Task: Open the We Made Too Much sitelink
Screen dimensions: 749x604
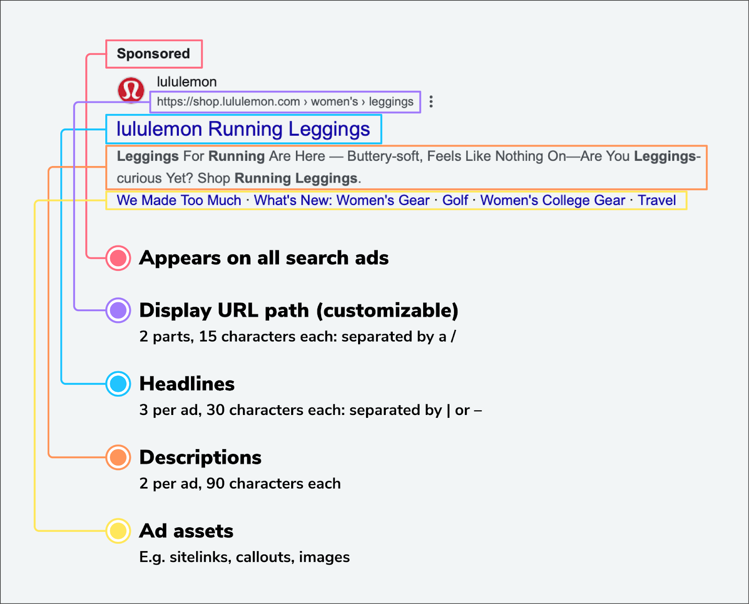Action: [x=179, y=200]
